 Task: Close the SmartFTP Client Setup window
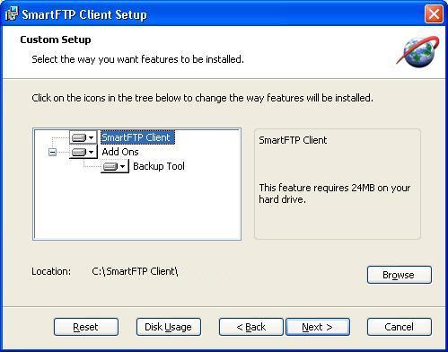[x=434, y=14]
